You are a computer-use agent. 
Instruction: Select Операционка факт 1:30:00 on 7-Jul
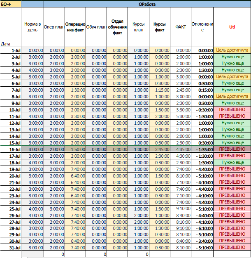click(75, 90)
